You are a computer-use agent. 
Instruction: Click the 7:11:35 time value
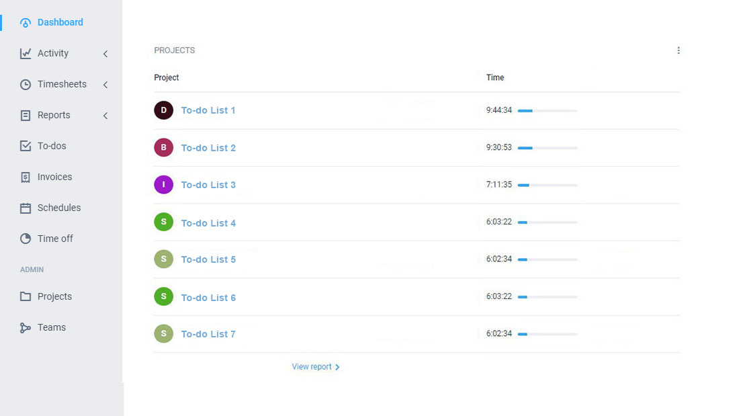click(498, 185)
